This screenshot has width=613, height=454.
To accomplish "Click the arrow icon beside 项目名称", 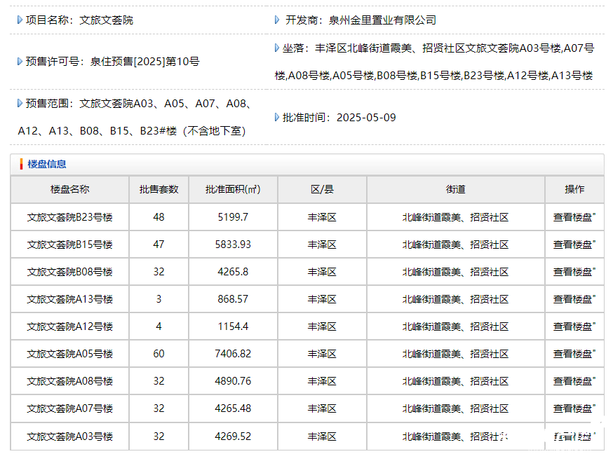I will [x=20, y=20].
